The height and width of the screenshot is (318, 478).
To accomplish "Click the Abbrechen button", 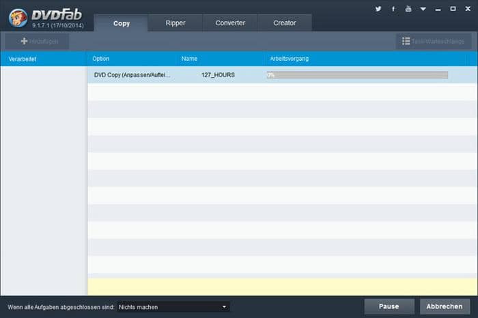I will click(445, 306).
